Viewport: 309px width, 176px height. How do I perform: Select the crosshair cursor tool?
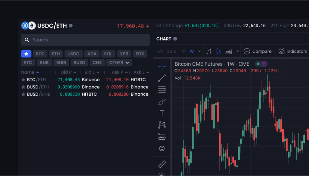(162, 66)
